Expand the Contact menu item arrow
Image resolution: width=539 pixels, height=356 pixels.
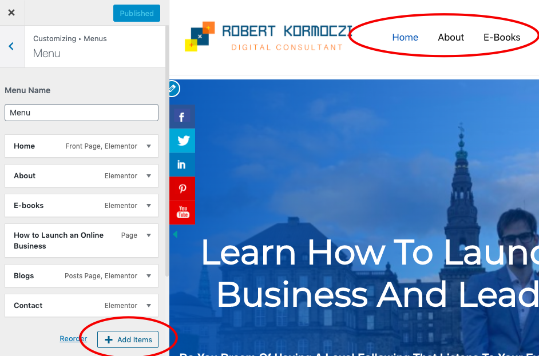pos(149,306)
